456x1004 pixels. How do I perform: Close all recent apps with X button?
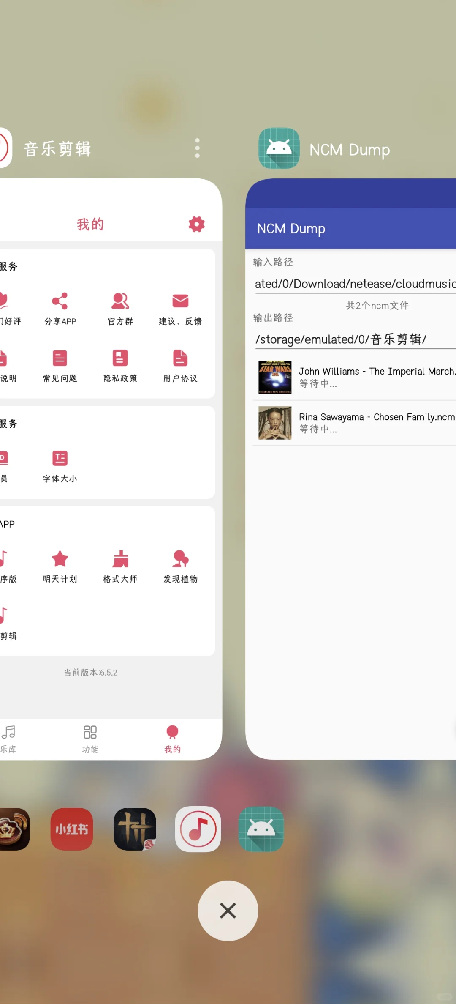[228, 911]
